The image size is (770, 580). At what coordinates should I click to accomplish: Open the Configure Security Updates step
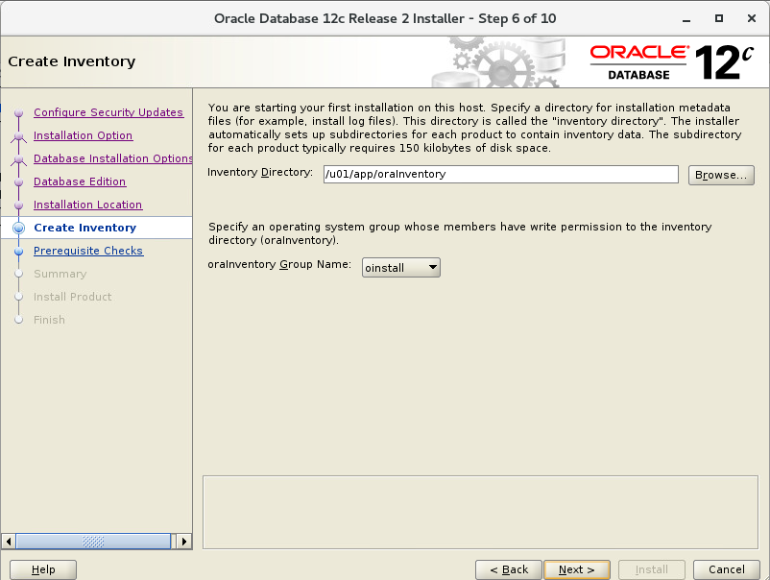click(x=108, y=112)
